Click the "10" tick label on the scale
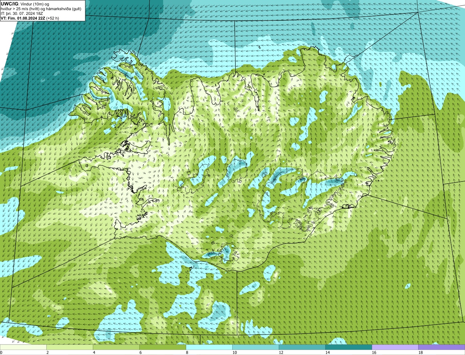465x355 pixels. coord(235,352)
